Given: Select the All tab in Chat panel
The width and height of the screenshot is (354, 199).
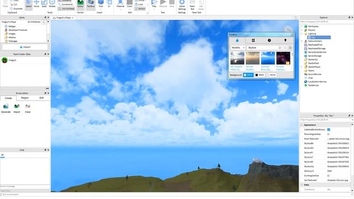Looking at the screenshot, I should pos(2,155).
